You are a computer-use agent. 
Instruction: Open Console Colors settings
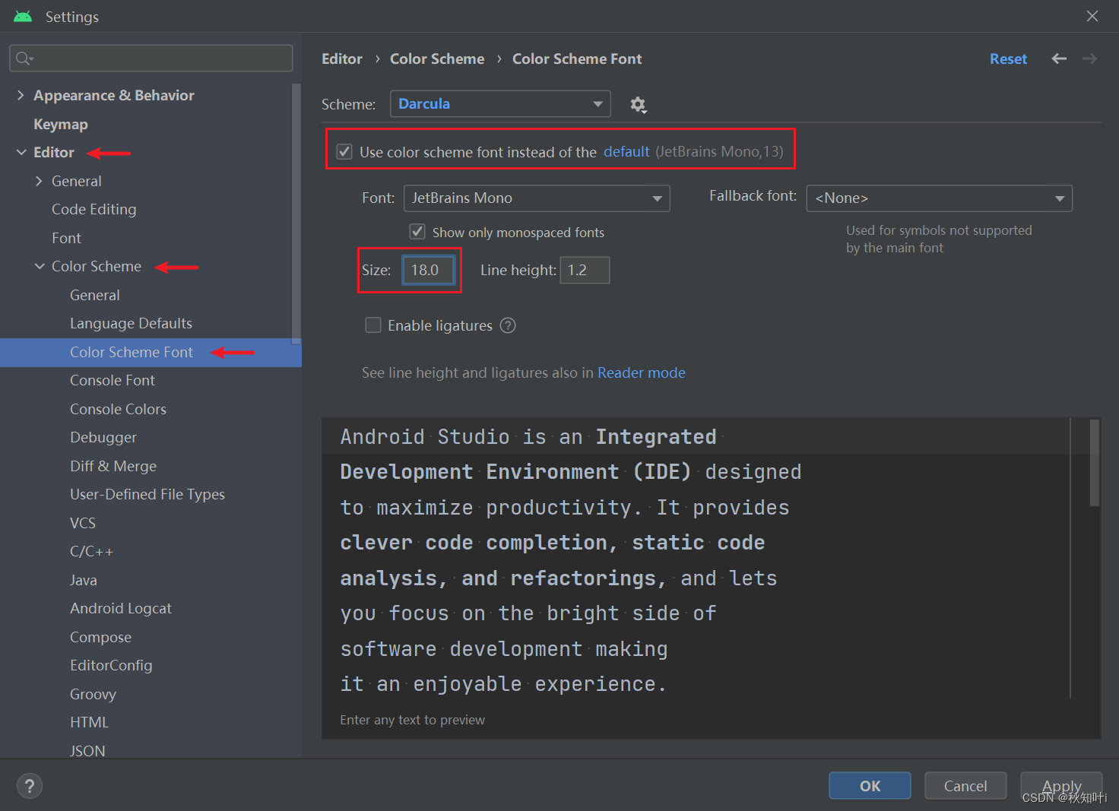(x=118, y=409)
